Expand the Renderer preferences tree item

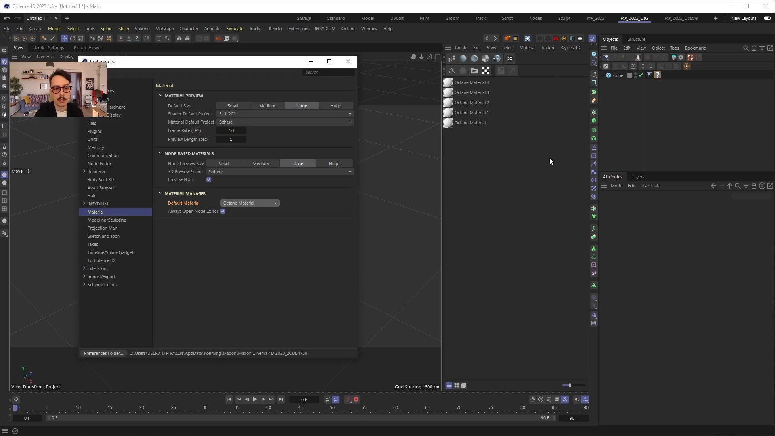tap(84, 171)
